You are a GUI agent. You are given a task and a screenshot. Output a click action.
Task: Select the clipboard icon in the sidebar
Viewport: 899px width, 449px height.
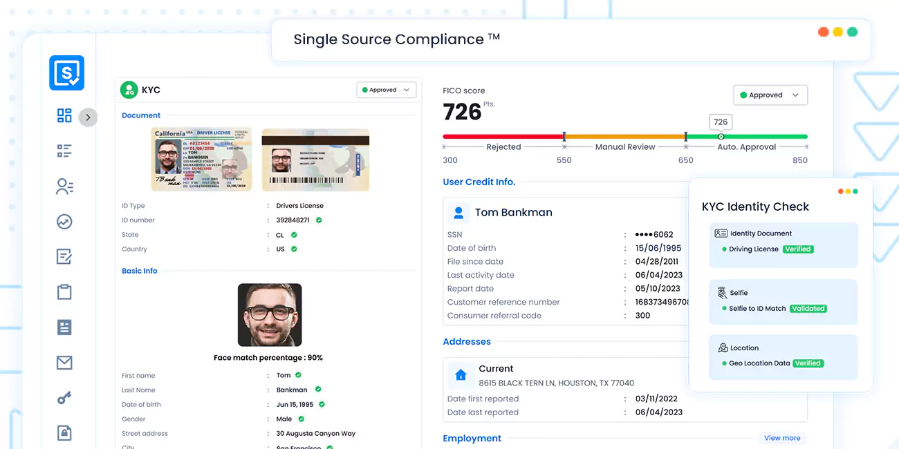pos(64,292)
